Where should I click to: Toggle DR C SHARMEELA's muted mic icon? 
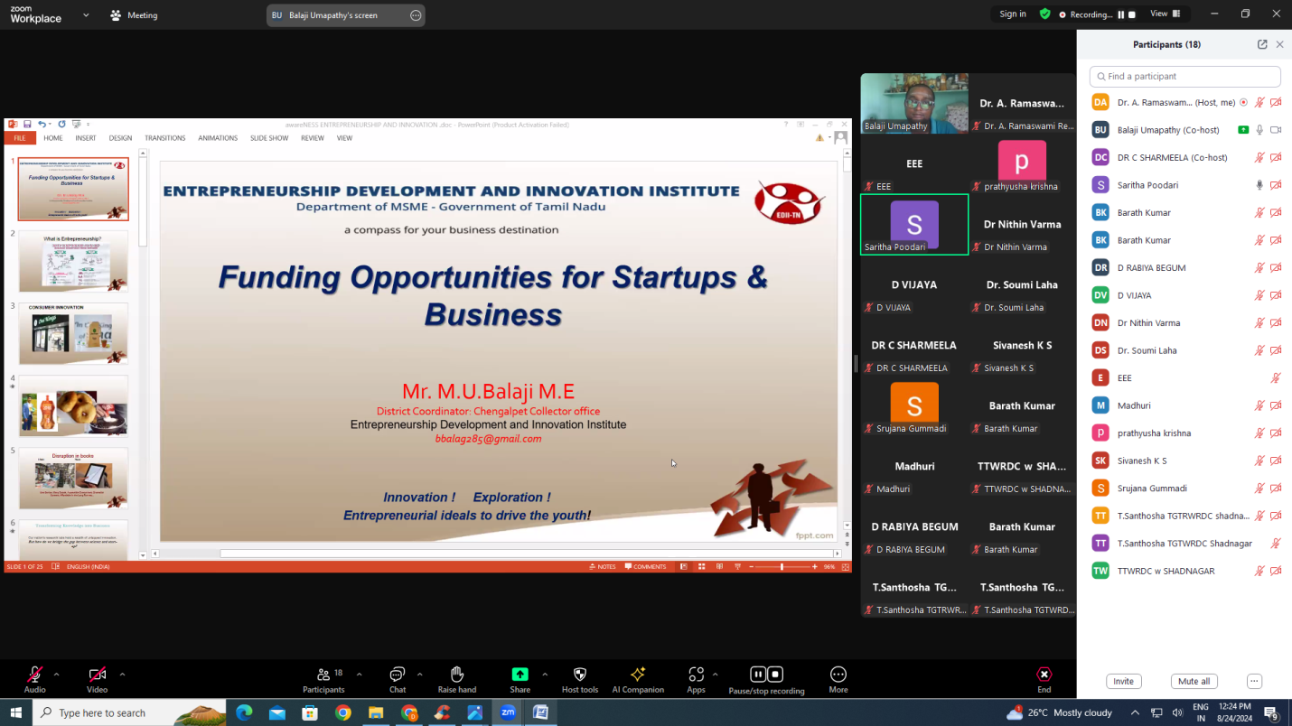coord(1259,157)
